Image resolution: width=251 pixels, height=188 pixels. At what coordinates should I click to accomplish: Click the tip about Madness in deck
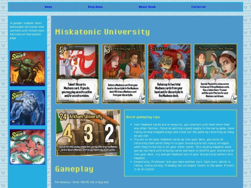(184, 149)
